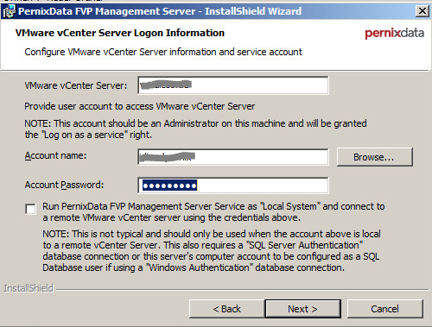The width and height of the screenshot is (432, 327).
Task: Open Browse dialog for account name
Action: pyautogui.click(x=375, y=157)
